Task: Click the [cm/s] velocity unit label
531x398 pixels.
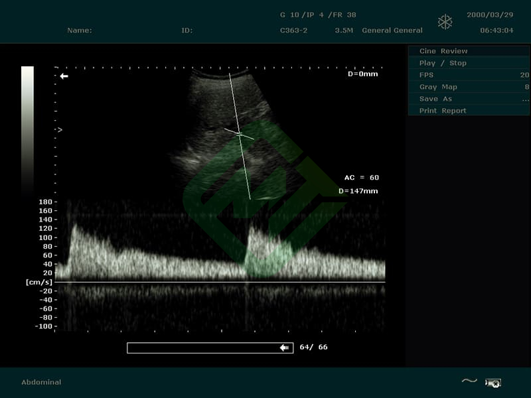Action: pos(39,282)
